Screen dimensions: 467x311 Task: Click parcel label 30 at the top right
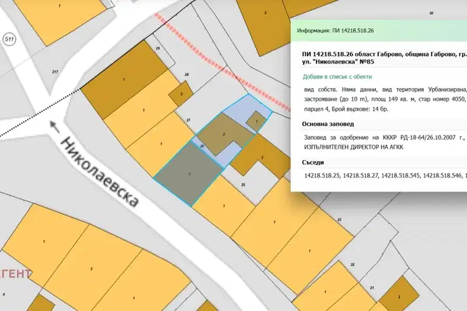click(431, 13)
